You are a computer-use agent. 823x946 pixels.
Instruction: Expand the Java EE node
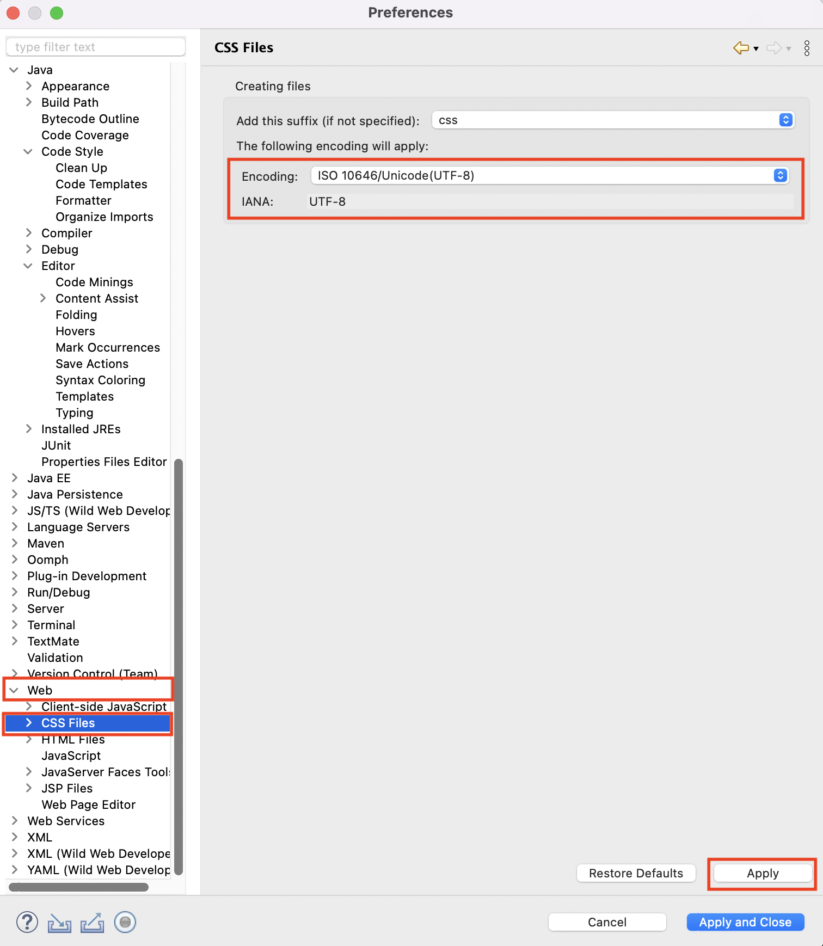pos(15,478)
